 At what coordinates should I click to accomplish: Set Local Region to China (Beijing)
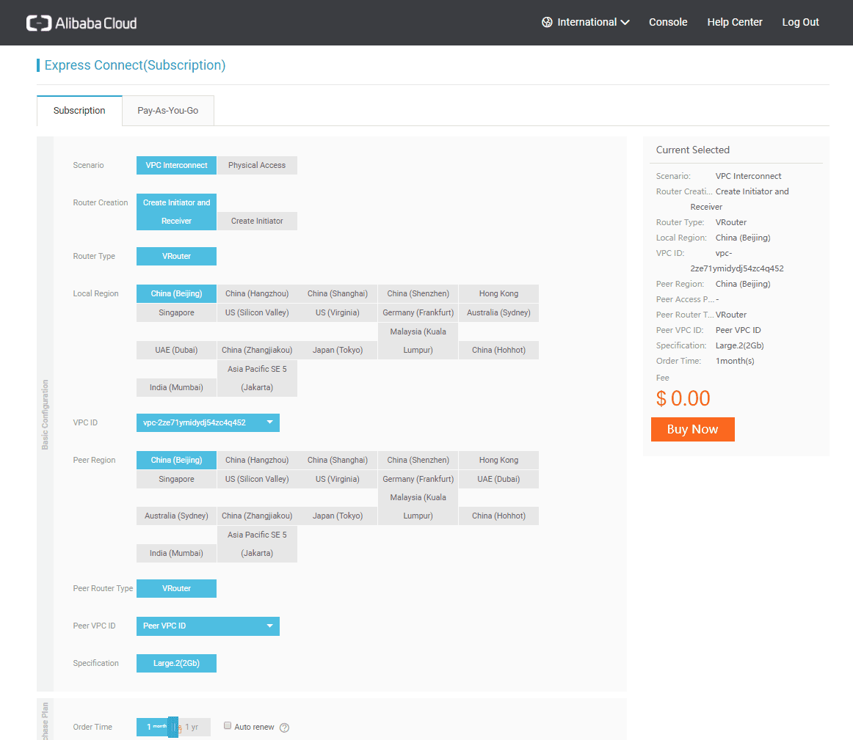tap(176, 294)
